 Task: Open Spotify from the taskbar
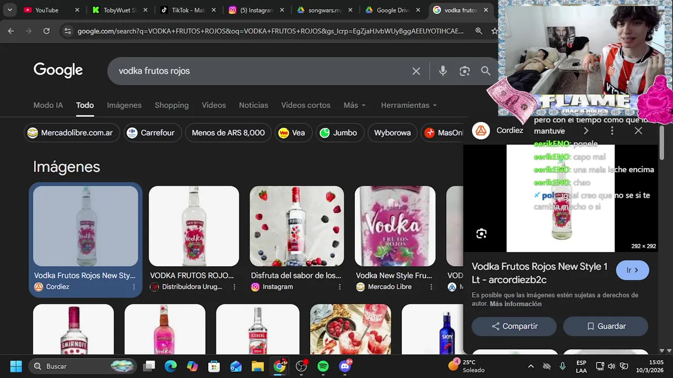coord(323,366)
